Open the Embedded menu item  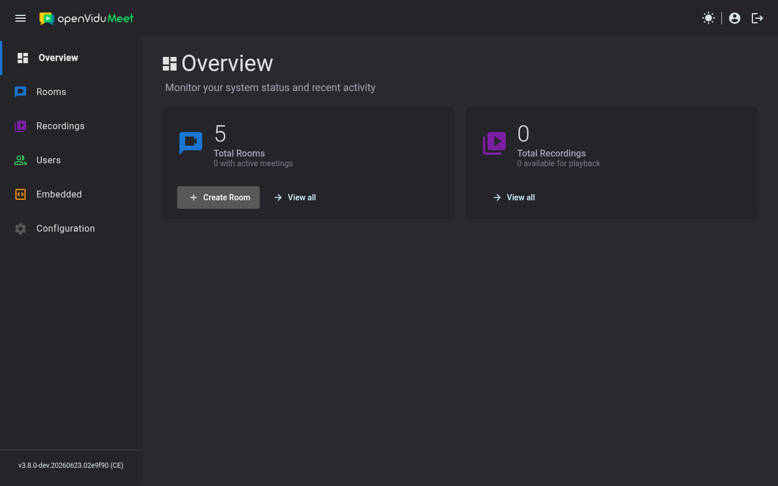[x=71, y=195]
